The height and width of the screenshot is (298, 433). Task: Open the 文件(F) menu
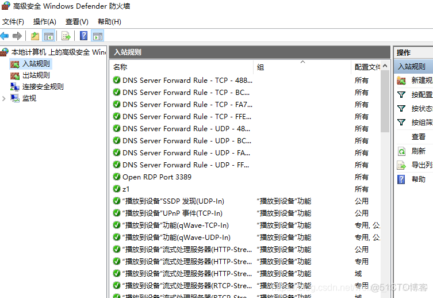pyautogui.click(x=13, y=21)
